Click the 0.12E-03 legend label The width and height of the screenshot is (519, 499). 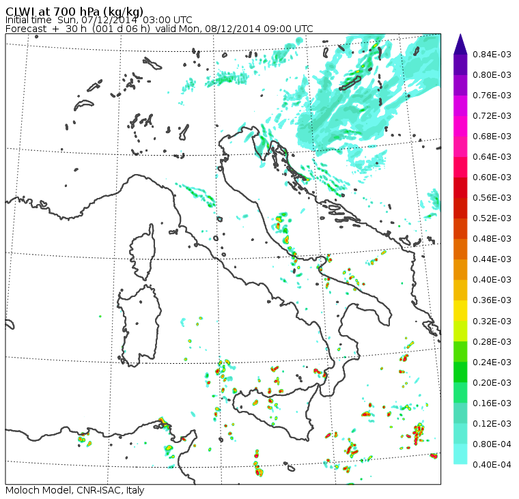tap(492, 424)
